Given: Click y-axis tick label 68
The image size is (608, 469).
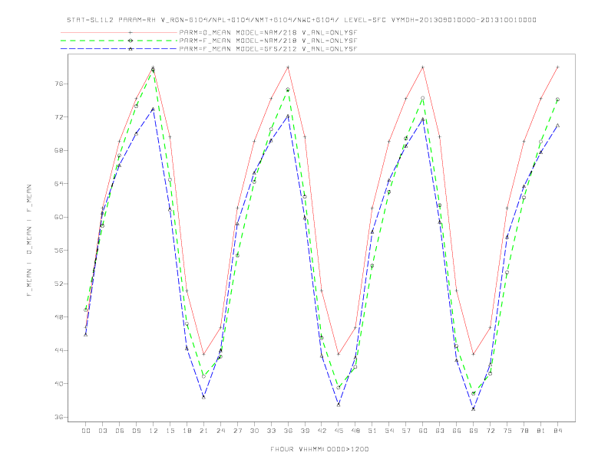Looking at the screenshot, I should point(58,150).
